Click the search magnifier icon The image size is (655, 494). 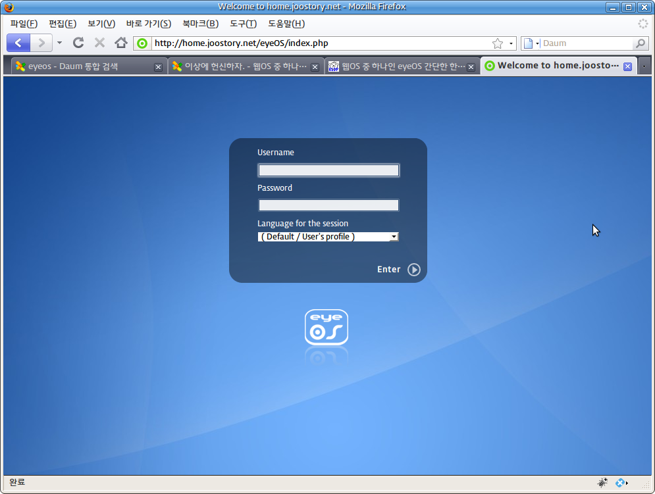point(640,43)
